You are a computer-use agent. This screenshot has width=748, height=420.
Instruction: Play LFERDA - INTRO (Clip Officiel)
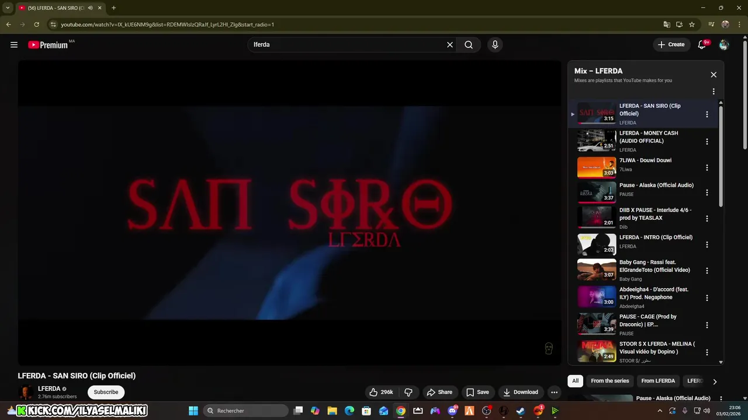click(x=597, y=244)
